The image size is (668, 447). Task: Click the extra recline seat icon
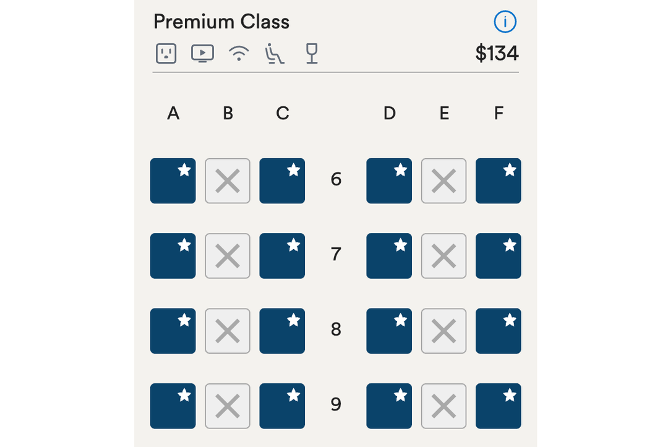(x=275, y=54)
